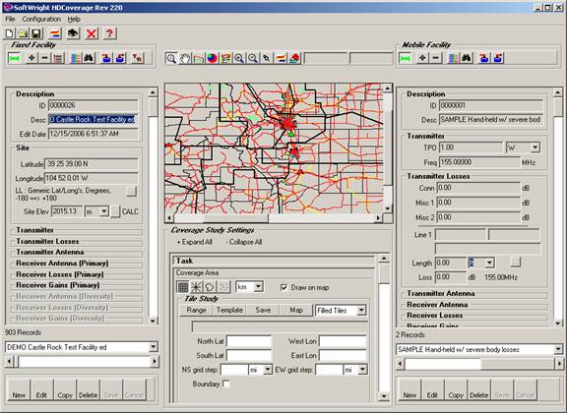The height and width of the screenshot is (413, 567).
Task: Click the globe icon in map toolbar
Action: tap(213, 58)
